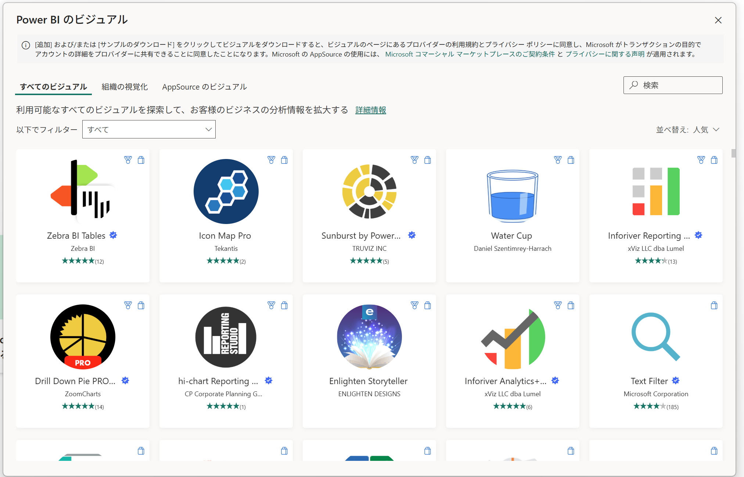Click the shopping bag icon on Inforiver Analytics+ card
This screenshot has width=744, height=477.
[571, 305]
